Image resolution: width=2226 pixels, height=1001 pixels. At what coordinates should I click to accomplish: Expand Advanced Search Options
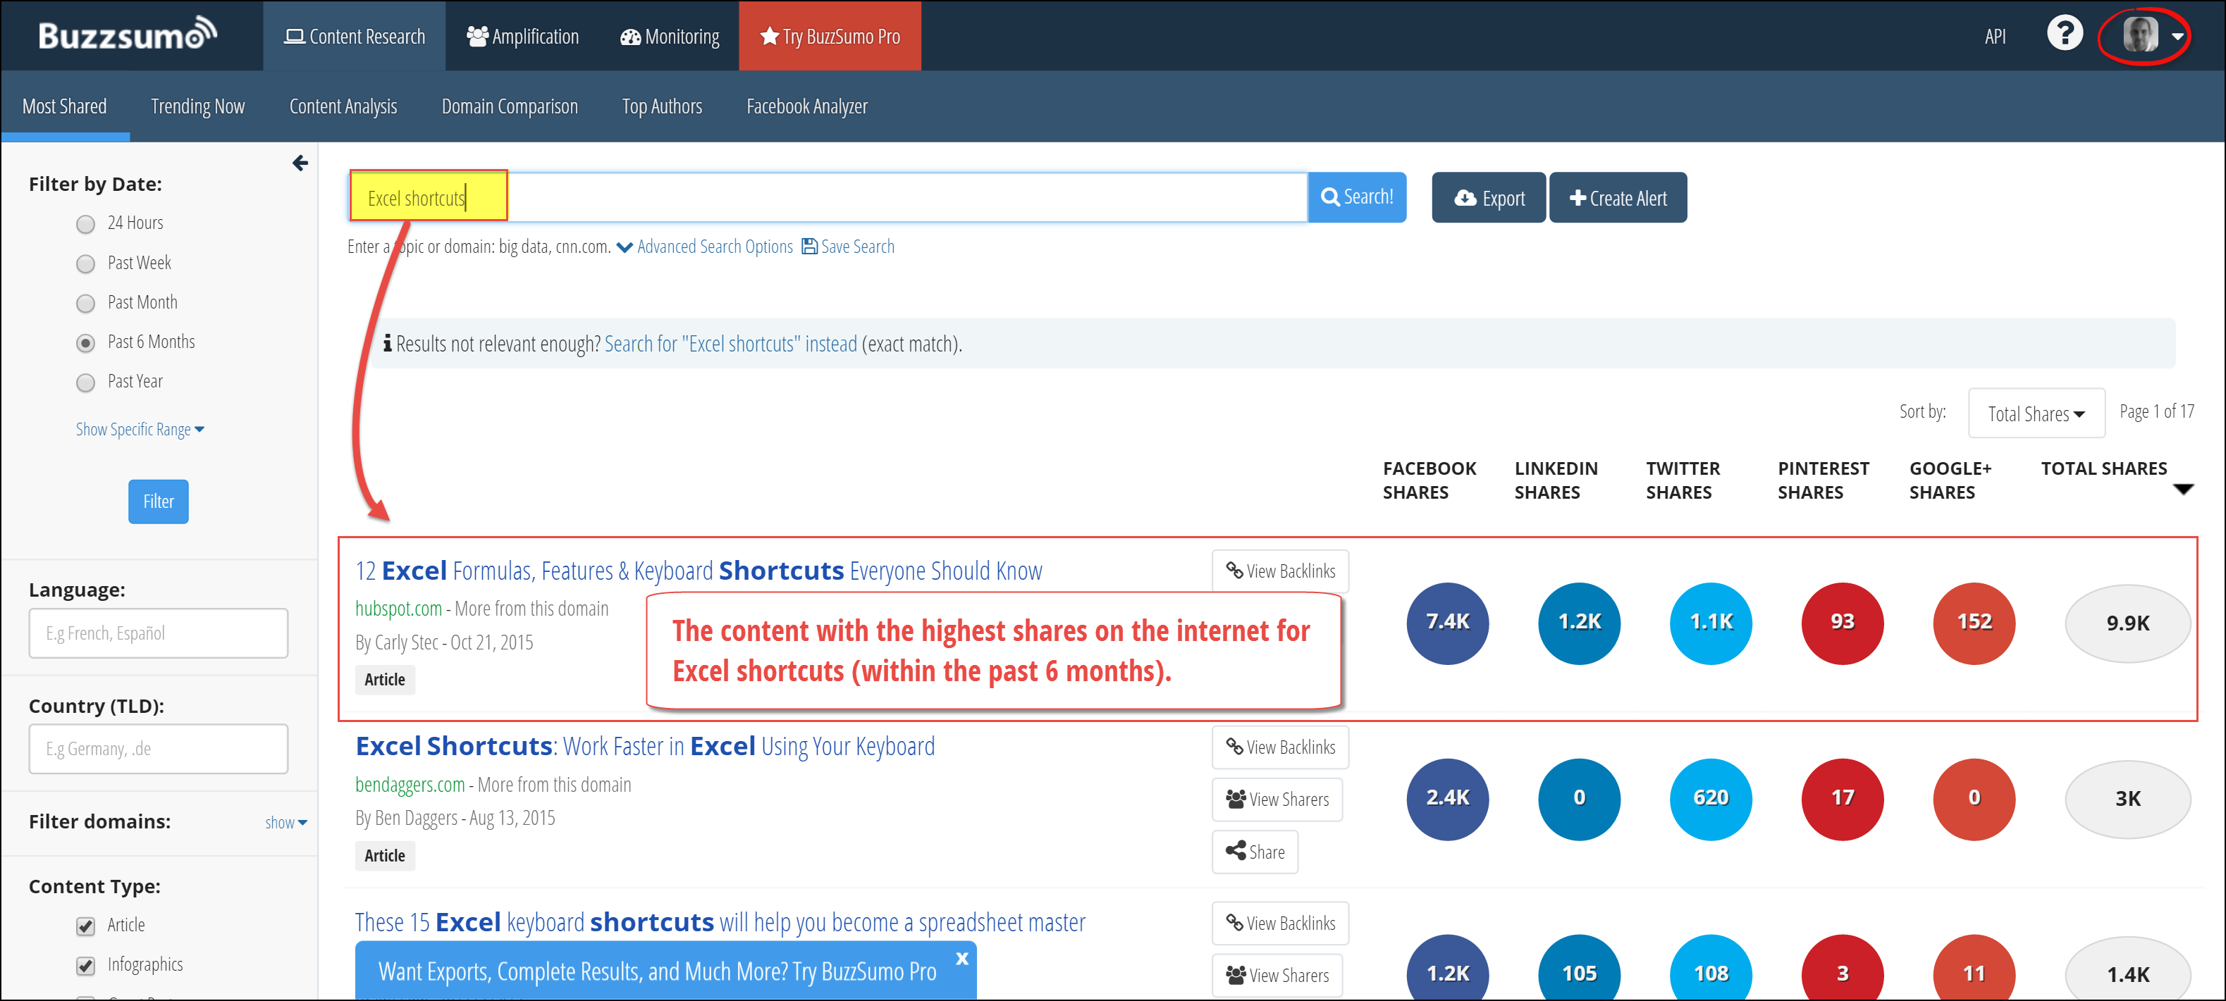704,247
